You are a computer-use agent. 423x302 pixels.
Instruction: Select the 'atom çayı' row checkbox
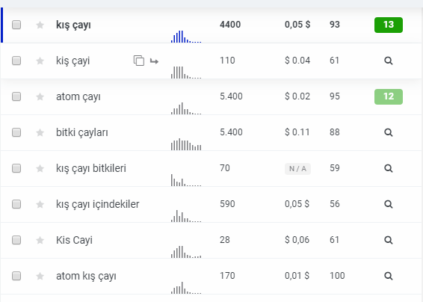coord(16,96)
